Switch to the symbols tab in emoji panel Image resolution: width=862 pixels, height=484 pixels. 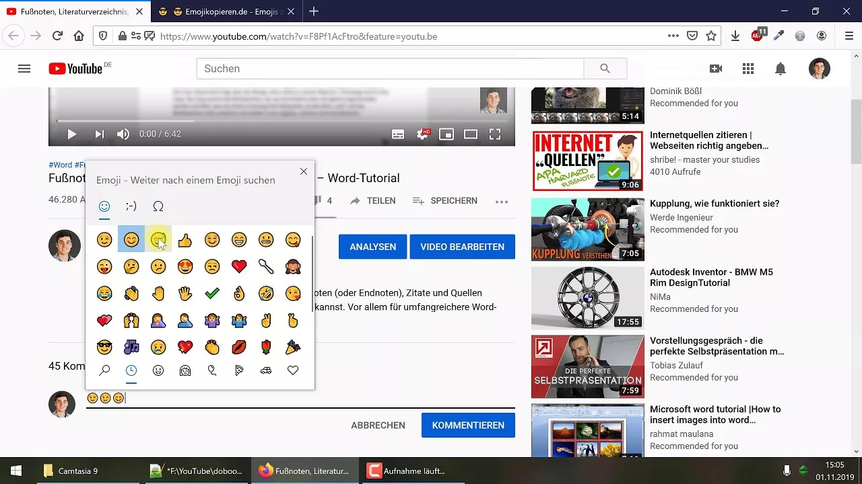click(x=158, y=207)
